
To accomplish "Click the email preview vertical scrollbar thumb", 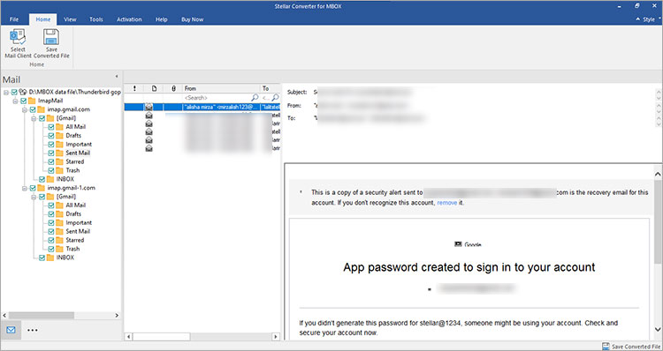I will point(658,222).
